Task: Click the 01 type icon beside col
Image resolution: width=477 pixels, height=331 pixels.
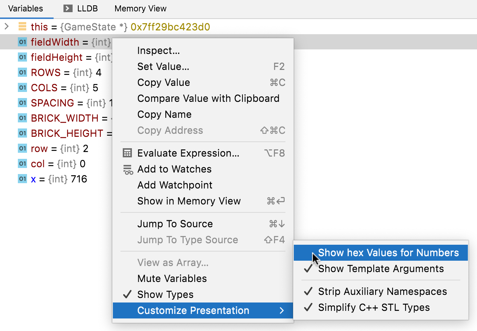Action: [22, 163]
